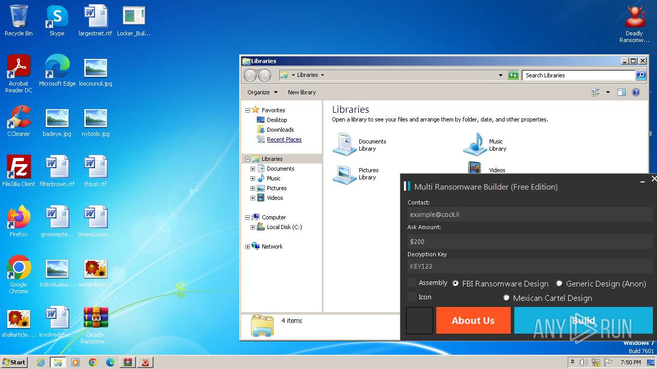Open Videos library in Libraries window

486,168
